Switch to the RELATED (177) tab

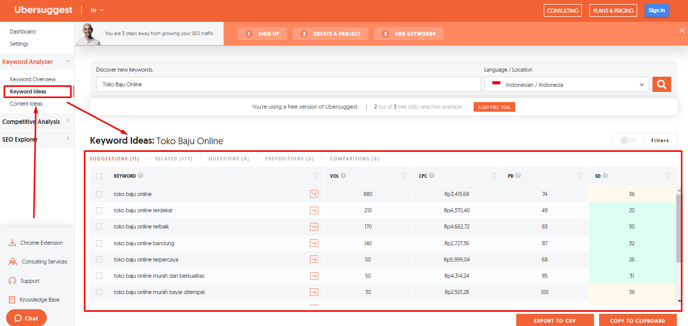(174, 158)
